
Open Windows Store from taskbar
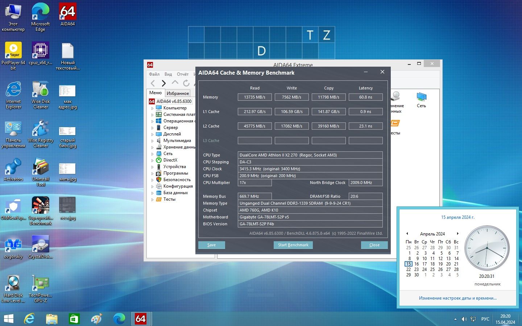pos(74,319)
